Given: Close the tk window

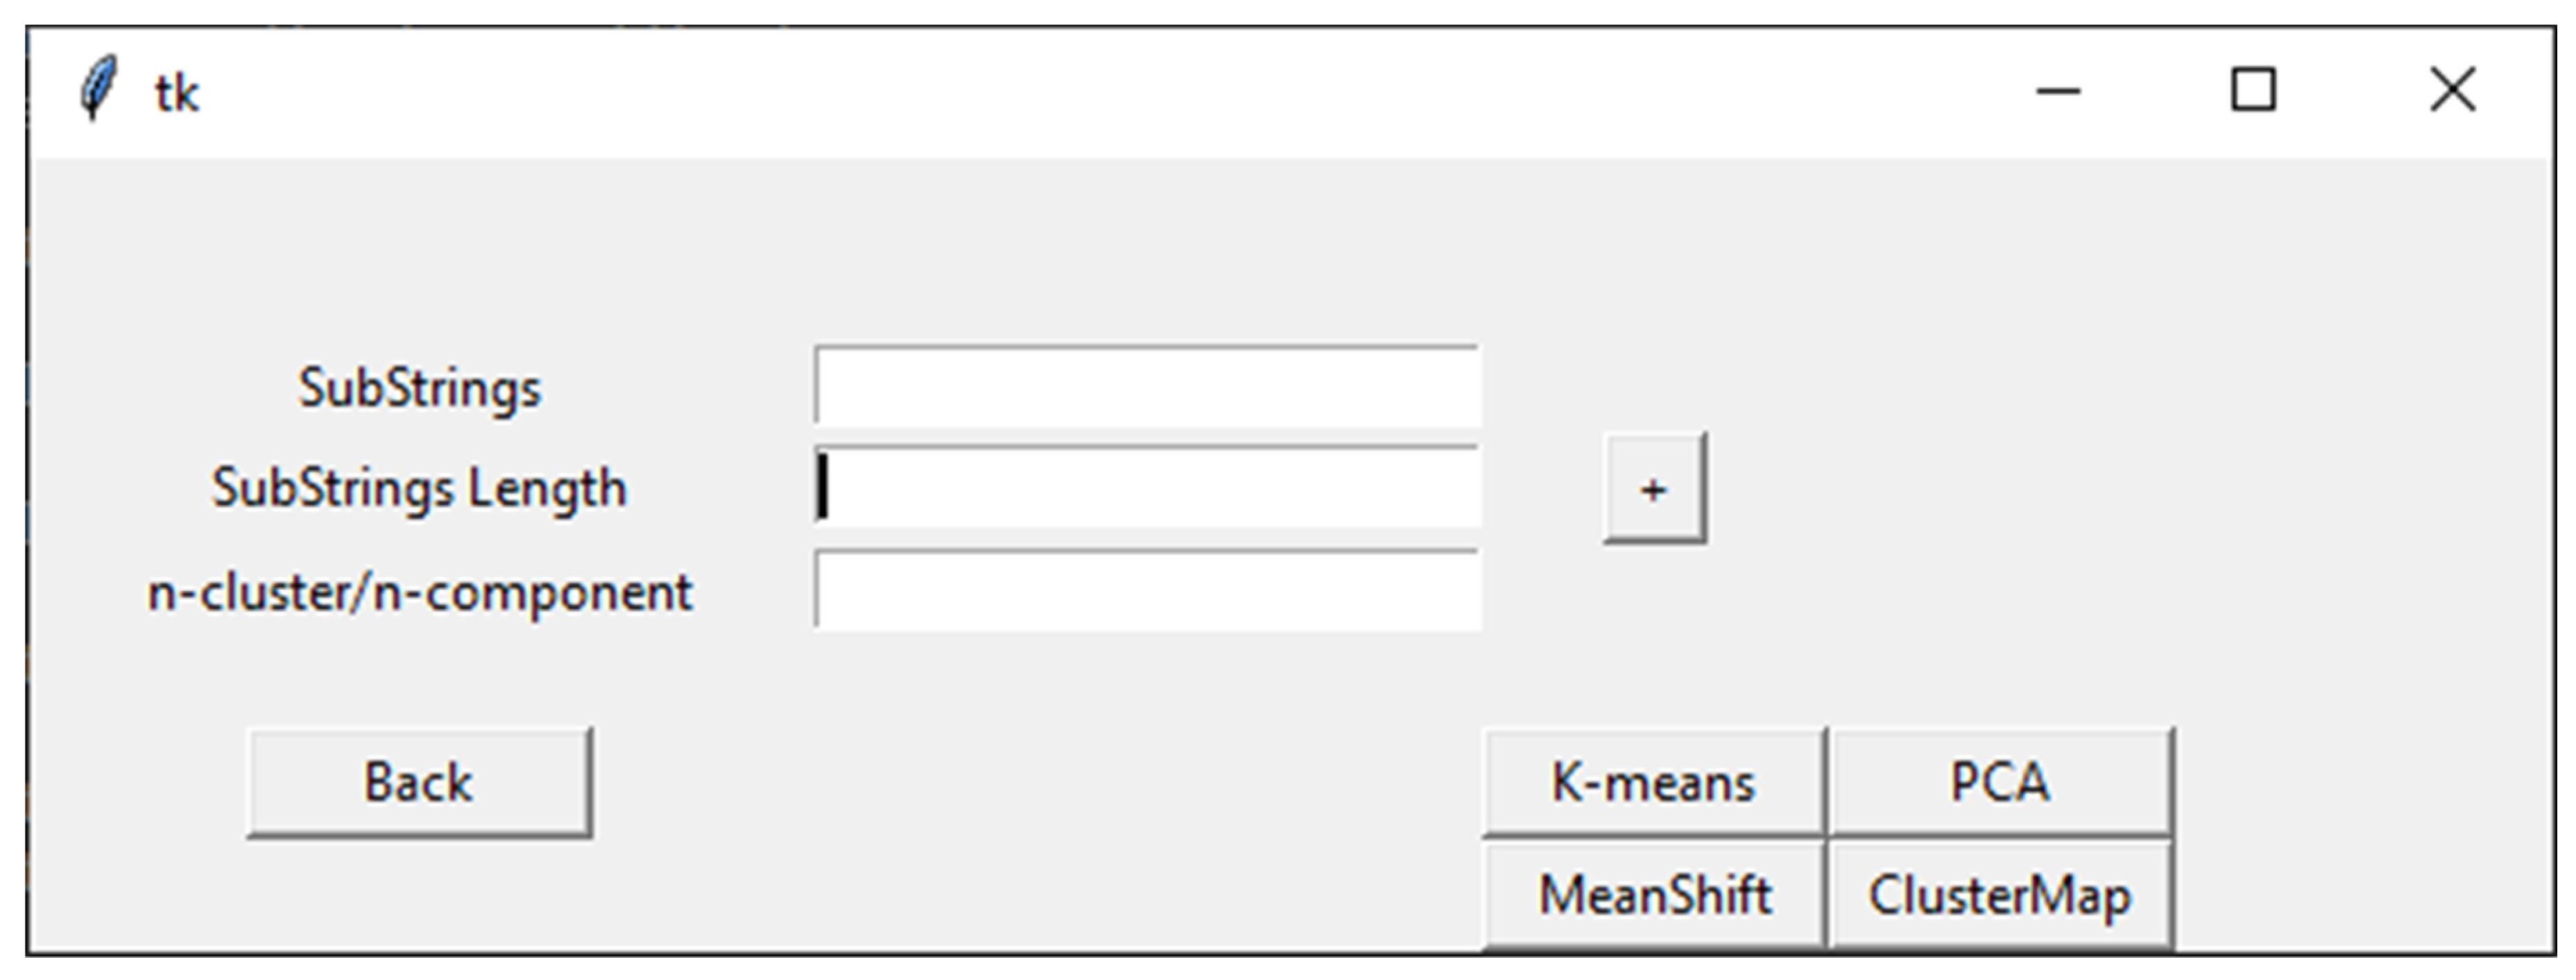Looking at the screenshot, I should tap(2452, 91).
